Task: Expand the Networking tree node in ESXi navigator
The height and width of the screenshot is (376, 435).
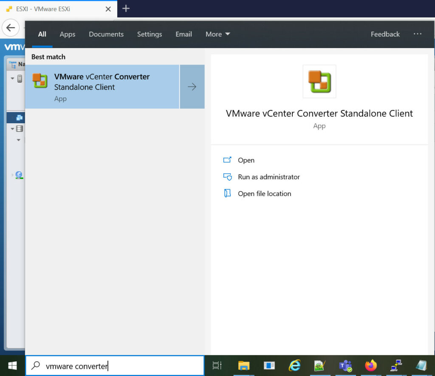Action: tap(12, 175)
